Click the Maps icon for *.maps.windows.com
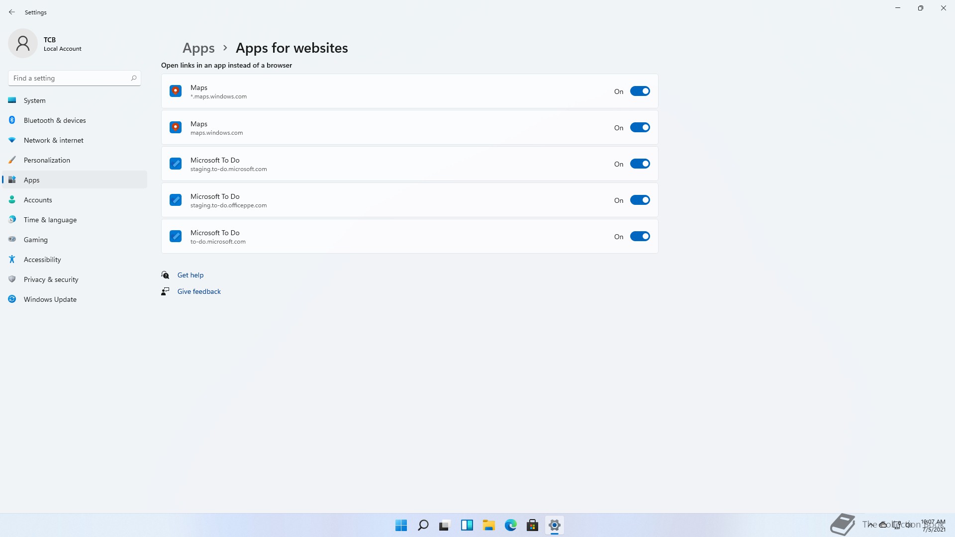 pos(176,91)
